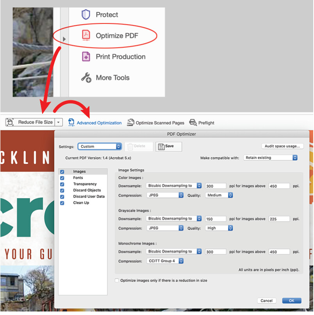Click the OK button

click(291, 301)
